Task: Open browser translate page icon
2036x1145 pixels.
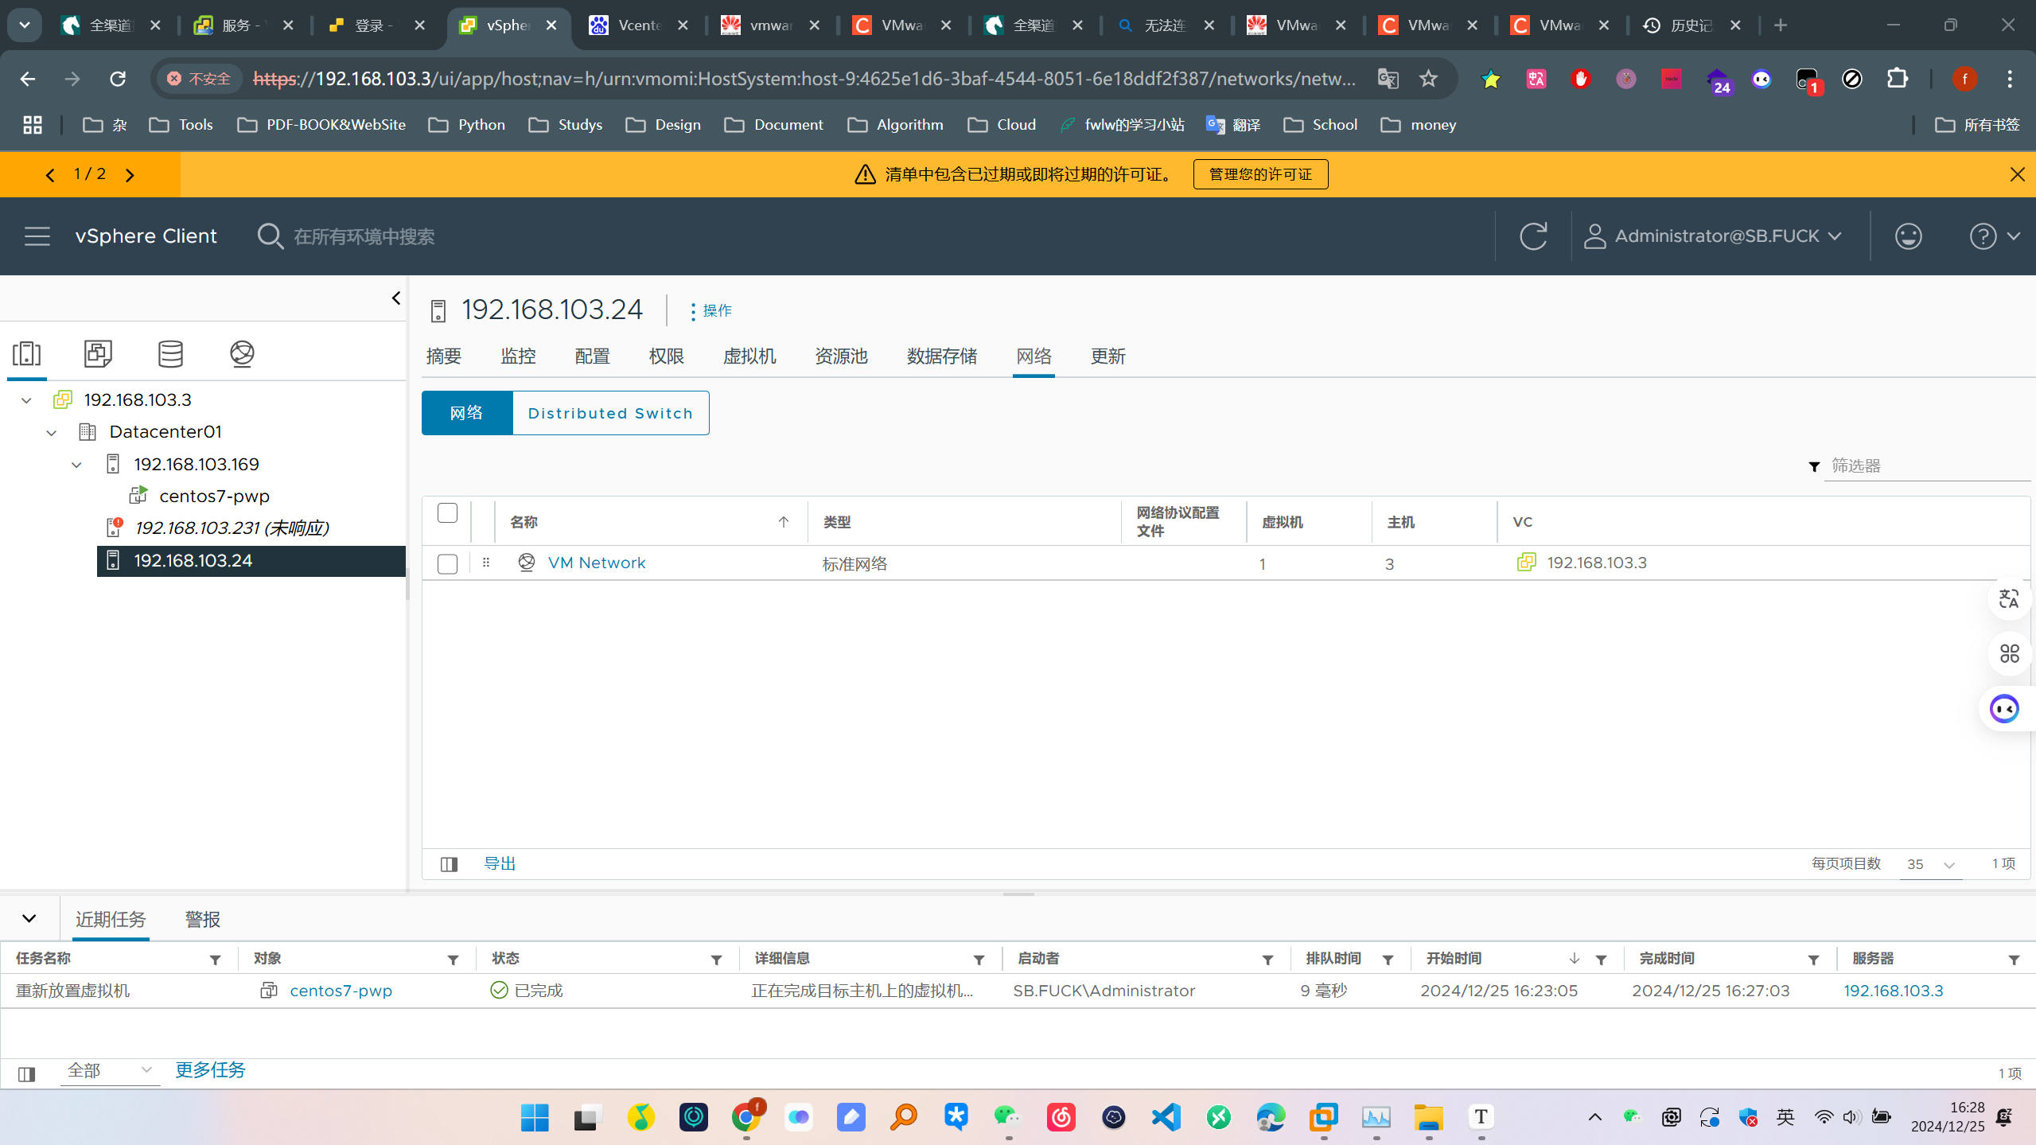Action: [1388, 78]
